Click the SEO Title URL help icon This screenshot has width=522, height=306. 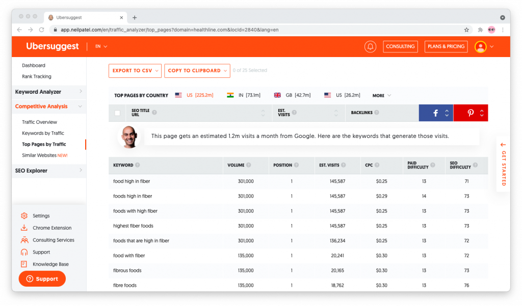pyautogui.click(x=154, y=113)
